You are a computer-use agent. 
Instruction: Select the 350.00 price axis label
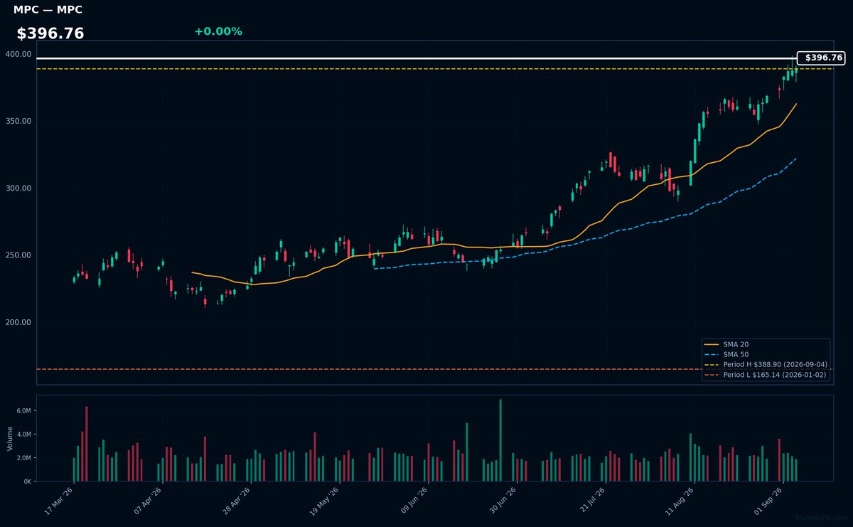tap(18, 121)
